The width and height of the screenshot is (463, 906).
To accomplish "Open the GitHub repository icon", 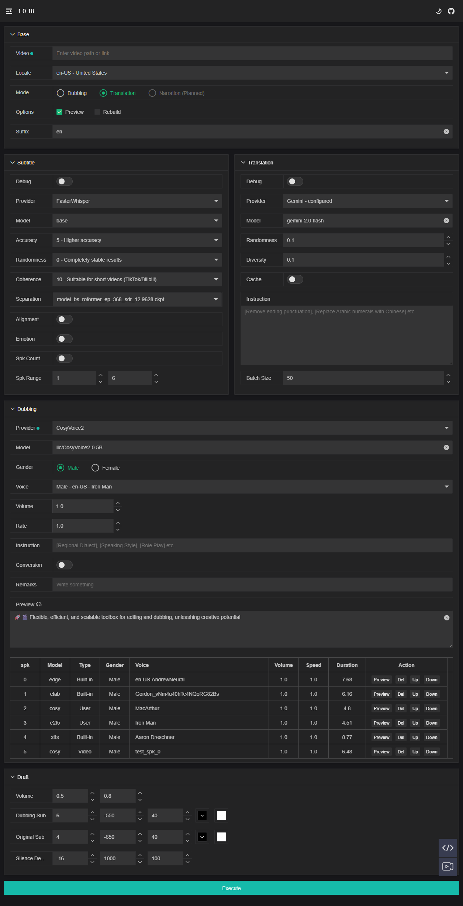I will tap(451, 11).
